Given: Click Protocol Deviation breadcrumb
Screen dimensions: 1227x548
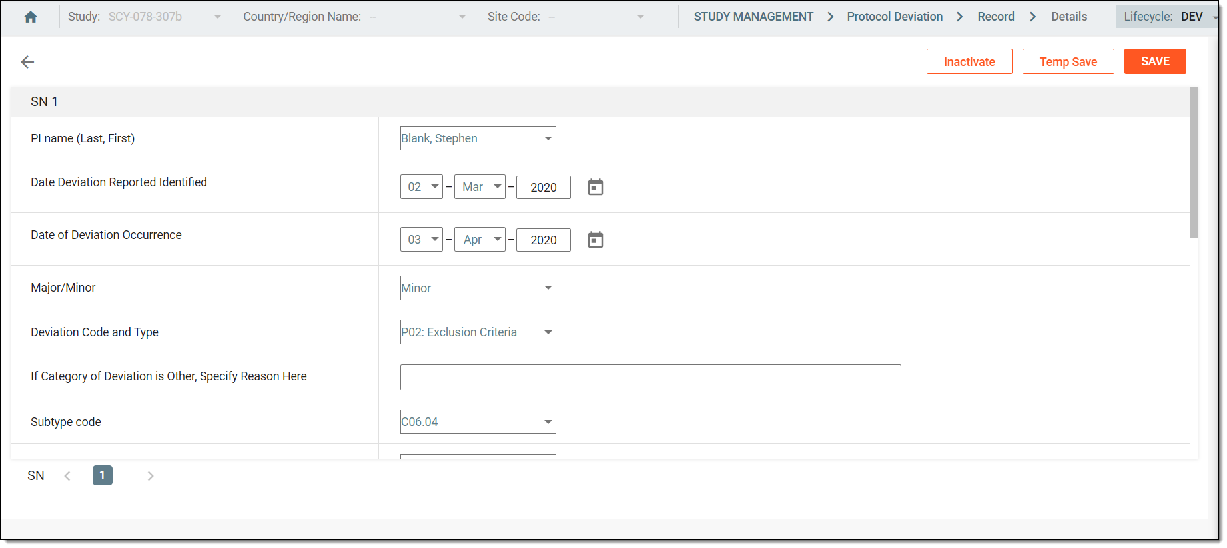Looking at the screenshot, I should point(895,17).
